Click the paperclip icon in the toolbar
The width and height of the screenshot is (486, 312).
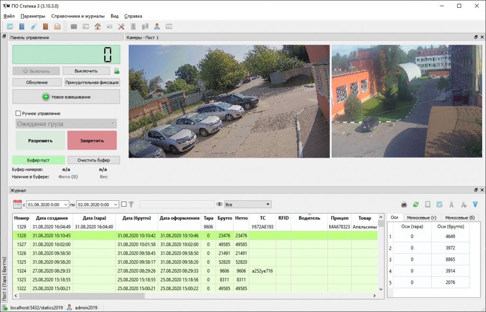coord(34,27)
